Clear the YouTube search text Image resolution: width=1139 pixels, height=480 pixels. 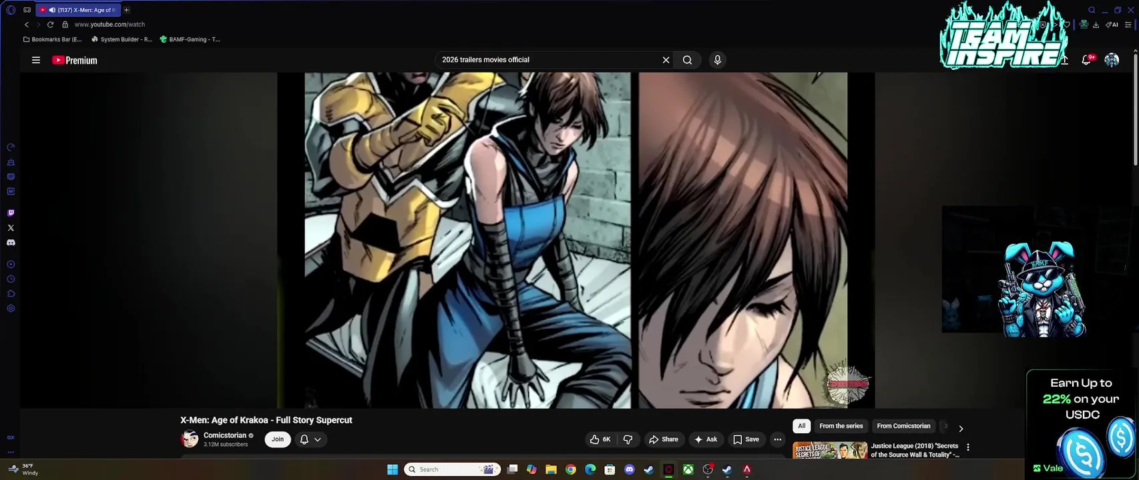[x=666, y=60]
